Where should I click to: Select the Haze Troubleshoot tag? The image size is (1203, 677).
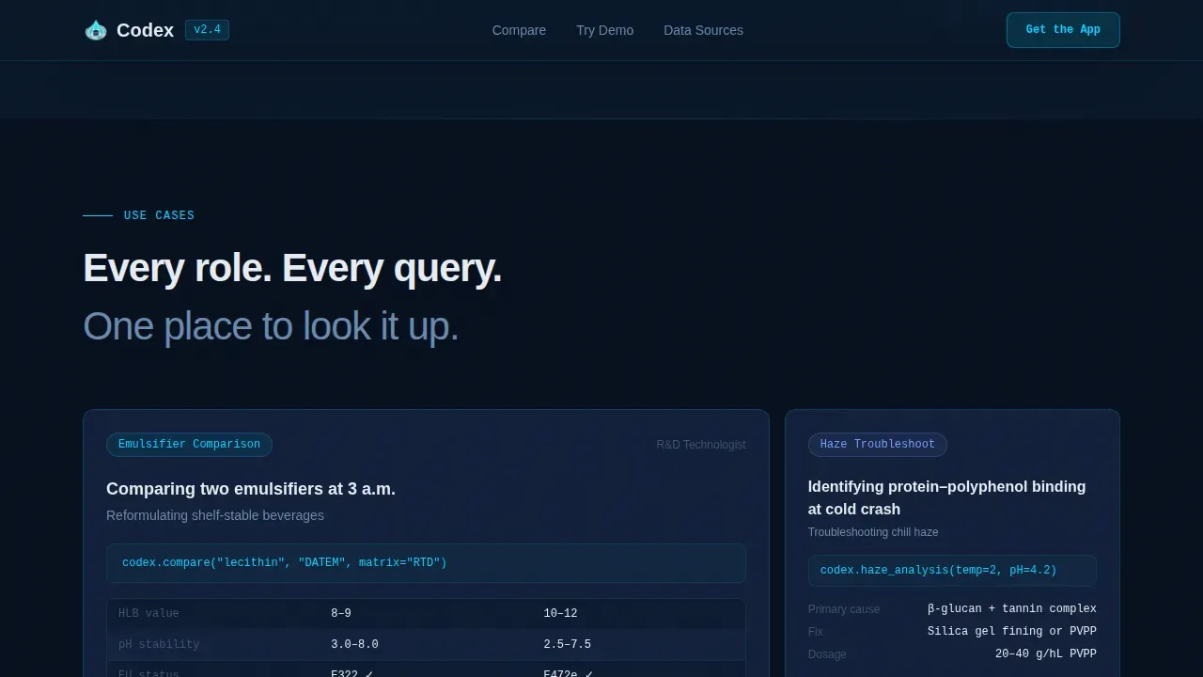(877, 445)
